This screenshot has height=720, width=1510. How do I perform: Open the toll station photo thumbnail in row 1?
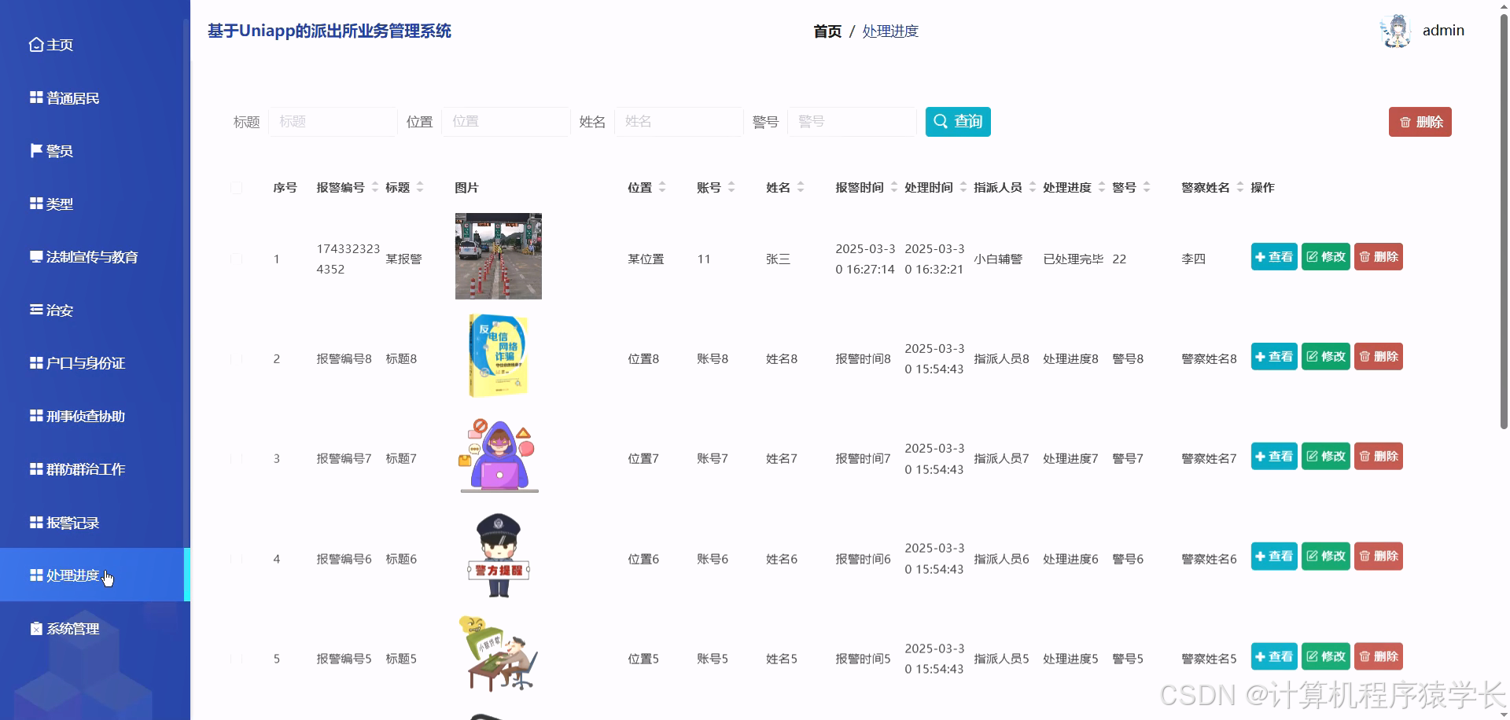click(497, 255)
